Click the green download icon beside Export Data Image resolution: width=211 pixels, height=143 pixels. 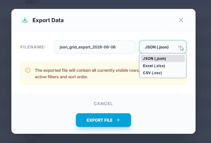[25, 20]
